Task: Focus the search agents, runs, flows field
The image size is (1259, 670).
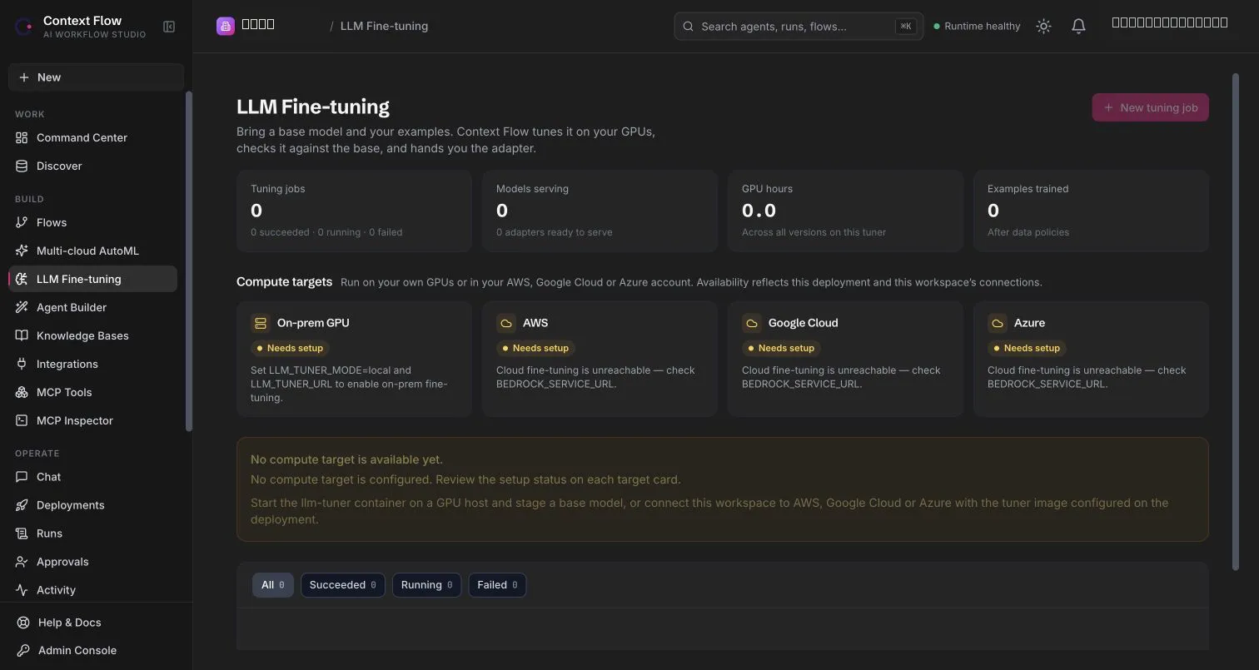Action: 799,27
